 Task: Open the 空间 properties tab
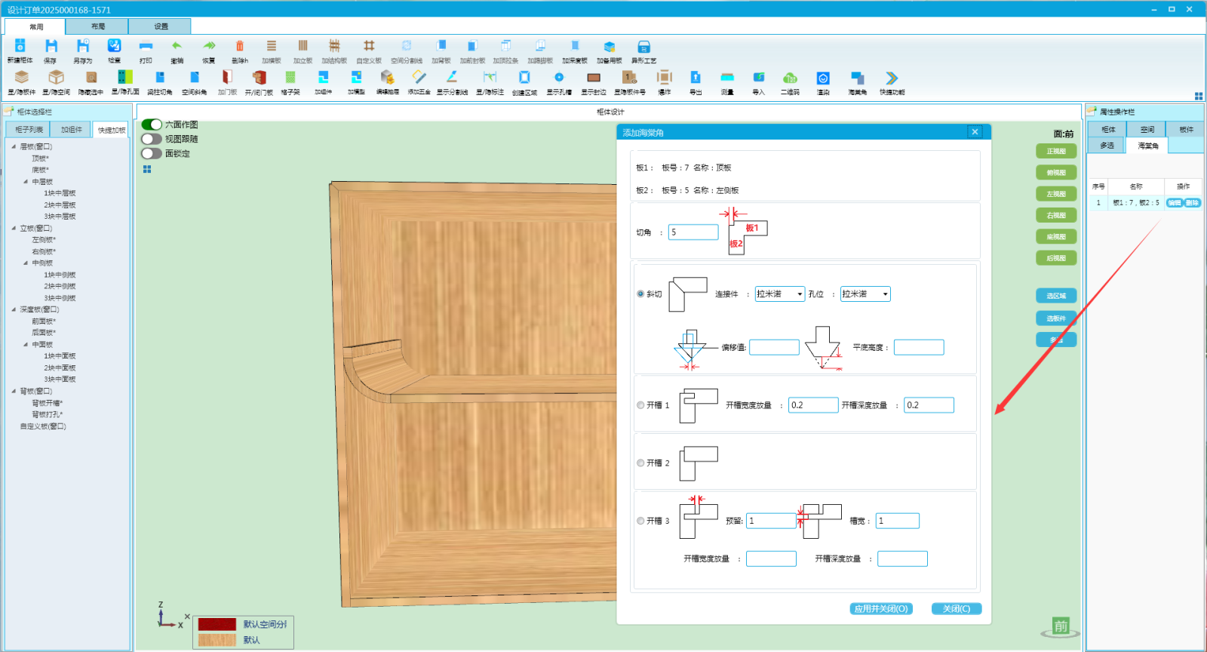pyautogui.click(x=1147, y=130)
